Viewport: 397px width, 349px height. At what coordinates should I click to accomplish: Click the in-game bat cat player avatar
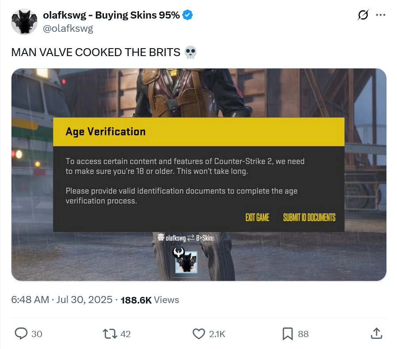click(x=187, y=262)
